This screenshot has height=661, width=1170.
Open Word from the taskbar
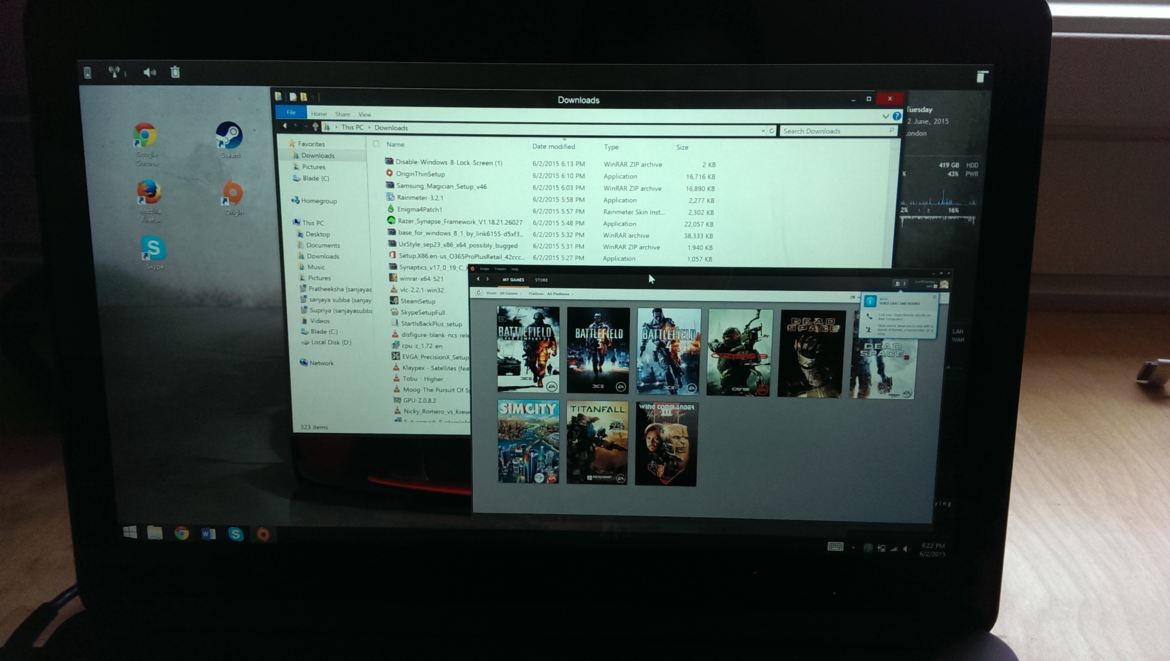tap(208, 534)
